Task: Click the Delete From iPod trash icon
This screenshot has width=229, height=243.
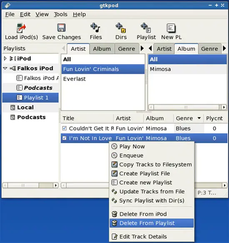Action: (x=114, y=214)
